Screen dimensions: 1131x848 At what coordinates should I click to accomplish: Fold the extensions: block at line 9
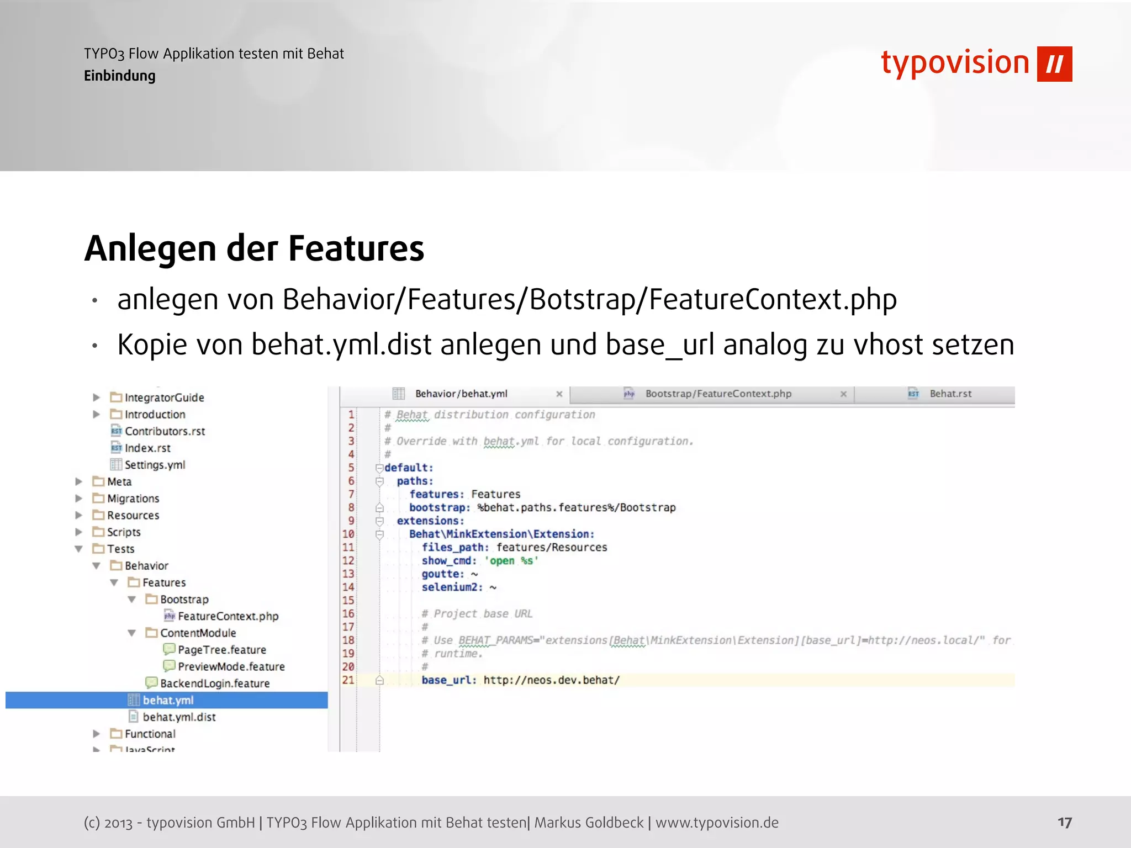pyautogui.click(x=379, y=521)
